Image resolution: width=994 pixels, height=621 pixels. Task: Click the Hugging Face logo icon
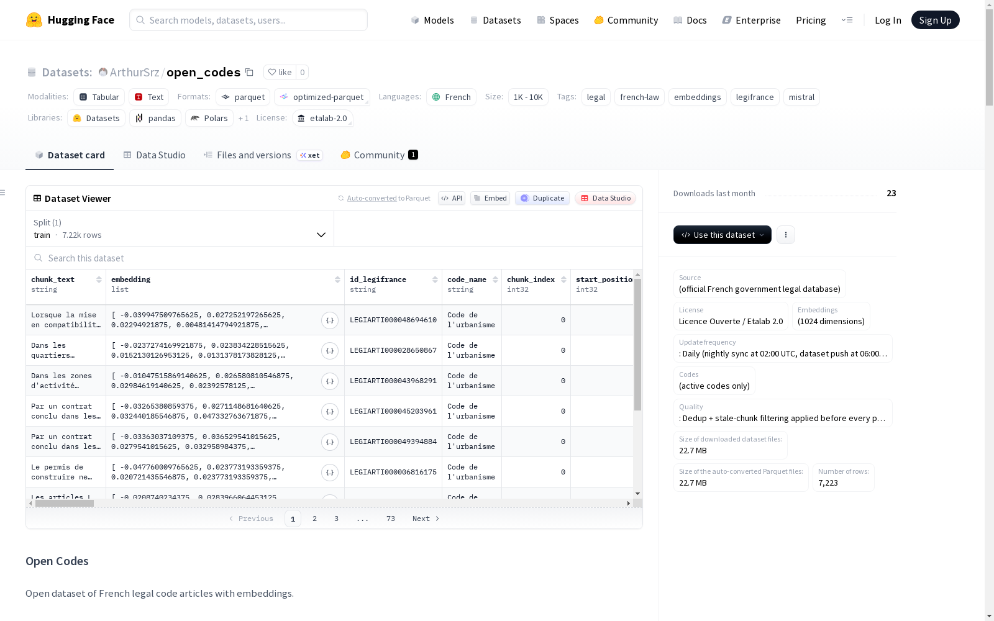click(34, 20)
